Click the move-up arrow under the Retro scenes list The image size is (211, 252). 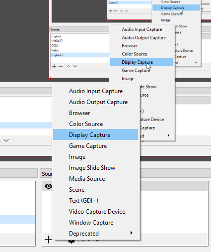pos(69,66)
